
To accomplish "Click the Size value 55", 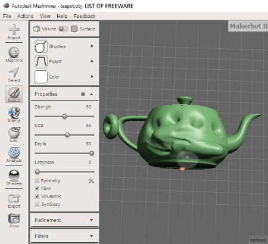I will (x=89, y=126).
